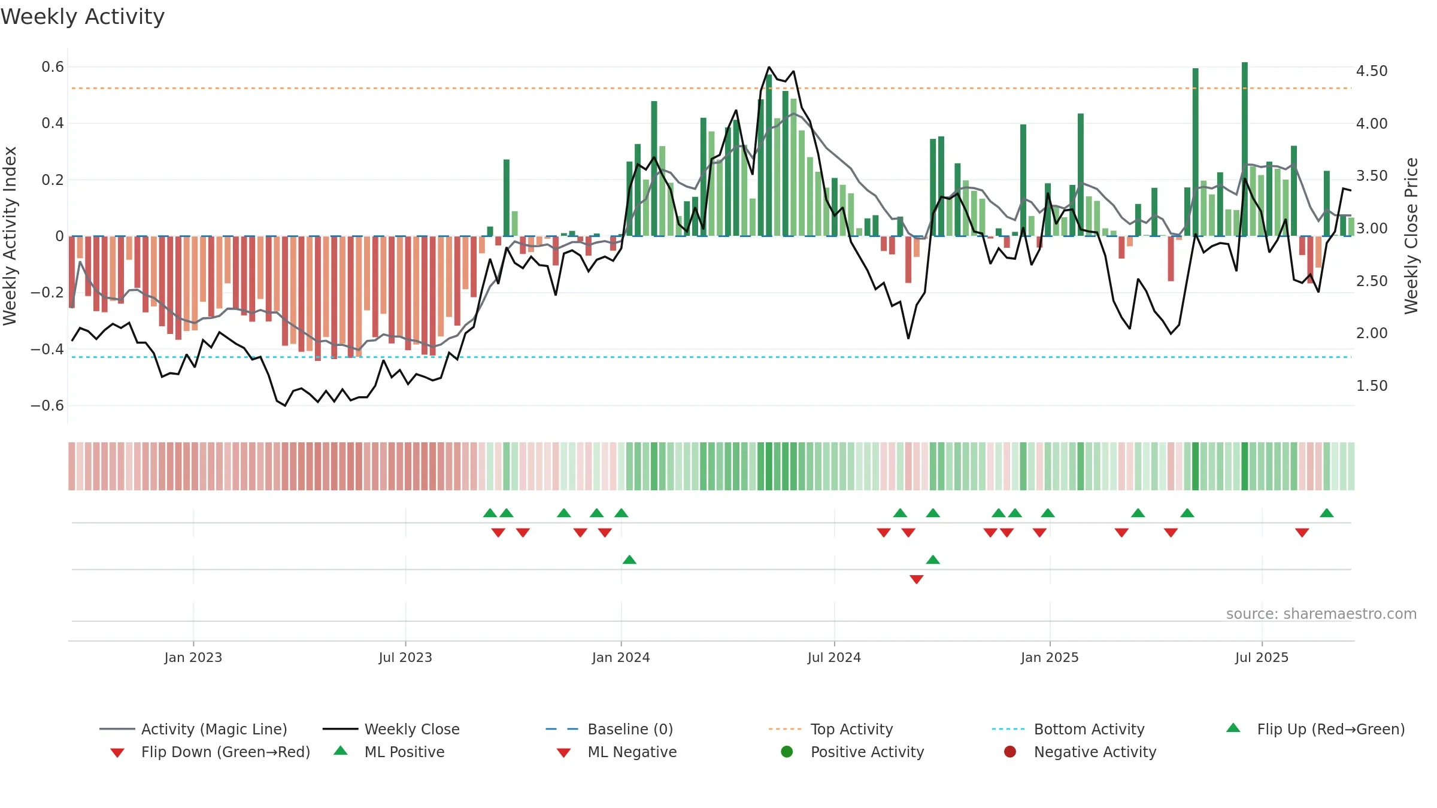Screen dimensions: 1437x808
Task: Toggle the ML Positive legend entry
Action: pos(389,752)
